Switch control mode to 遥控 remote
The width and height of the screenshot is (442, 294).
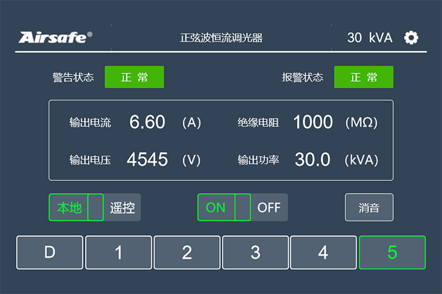pyautogui.click(x=122, y=207)
